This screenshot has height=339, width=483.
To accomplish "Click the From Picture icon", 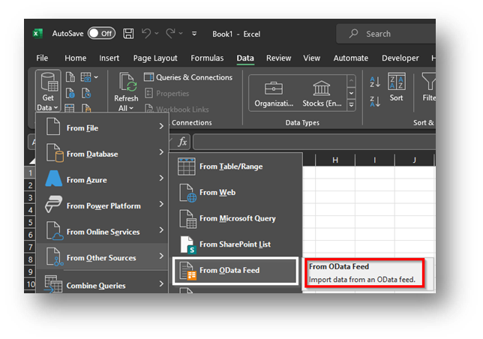I will (86, 77).
